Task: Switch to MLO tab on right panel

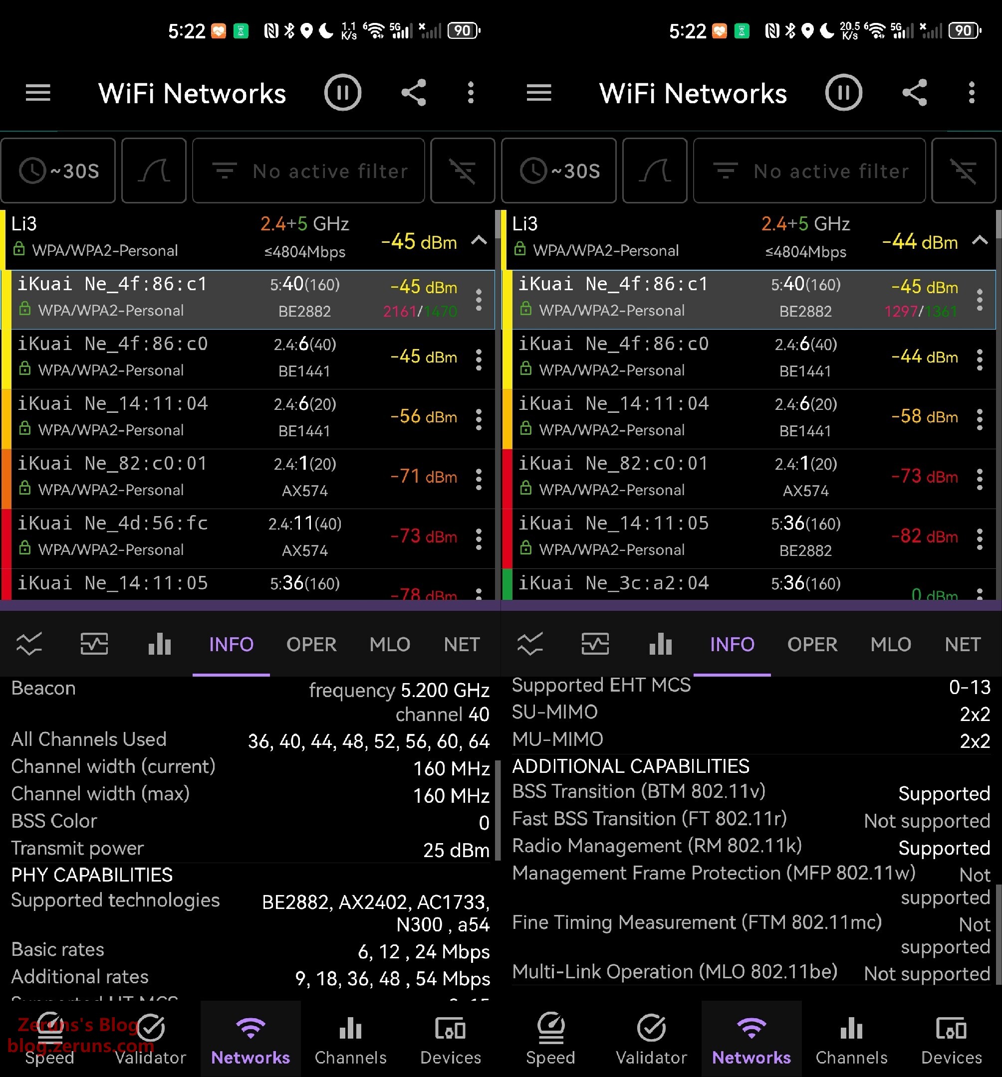Action: pyautogui.click(x=890, y=644)
